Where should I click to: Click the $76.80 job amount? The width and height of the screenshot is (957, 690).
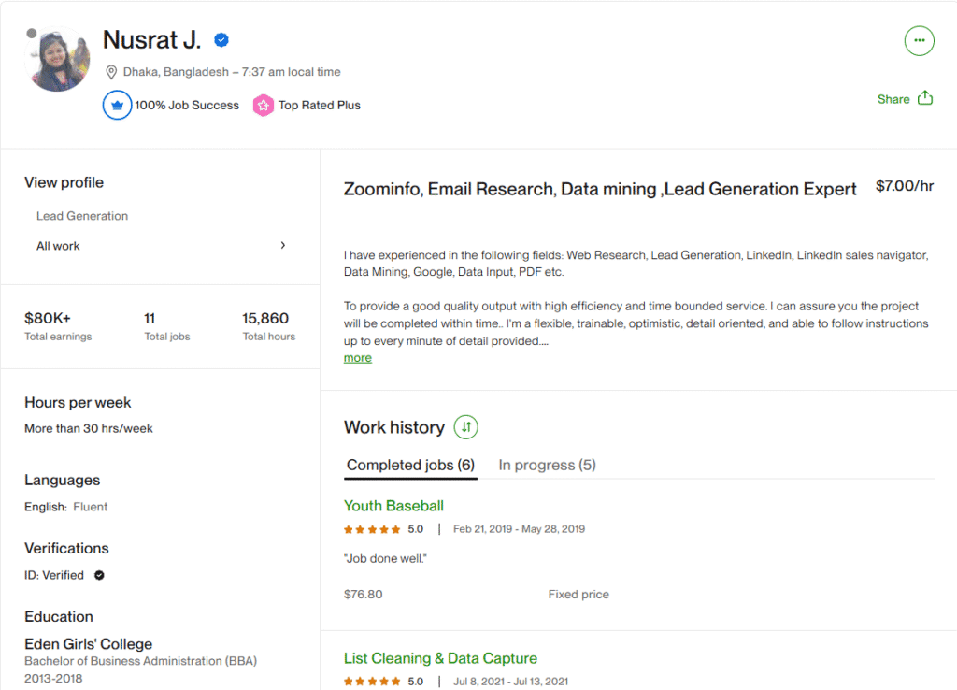pos(364,594)
